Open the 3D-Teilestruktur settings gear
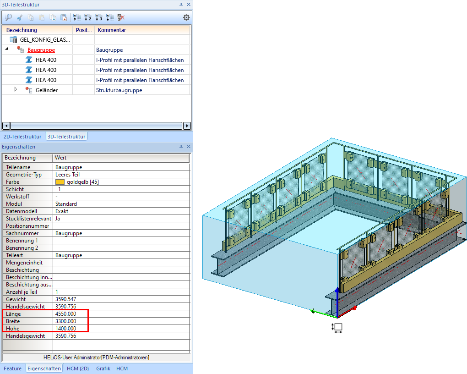Image resolution: width=467 pixels, height=374 pixels. [x=186, y=18]
